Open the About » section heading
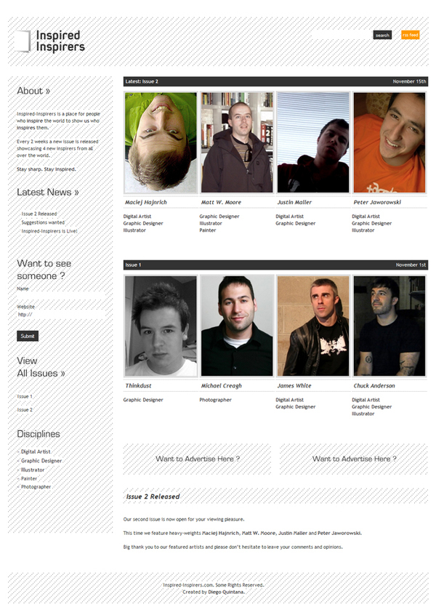Image resolution: width=436 pixels, height=604 pixels. click(x=33, y=91)
